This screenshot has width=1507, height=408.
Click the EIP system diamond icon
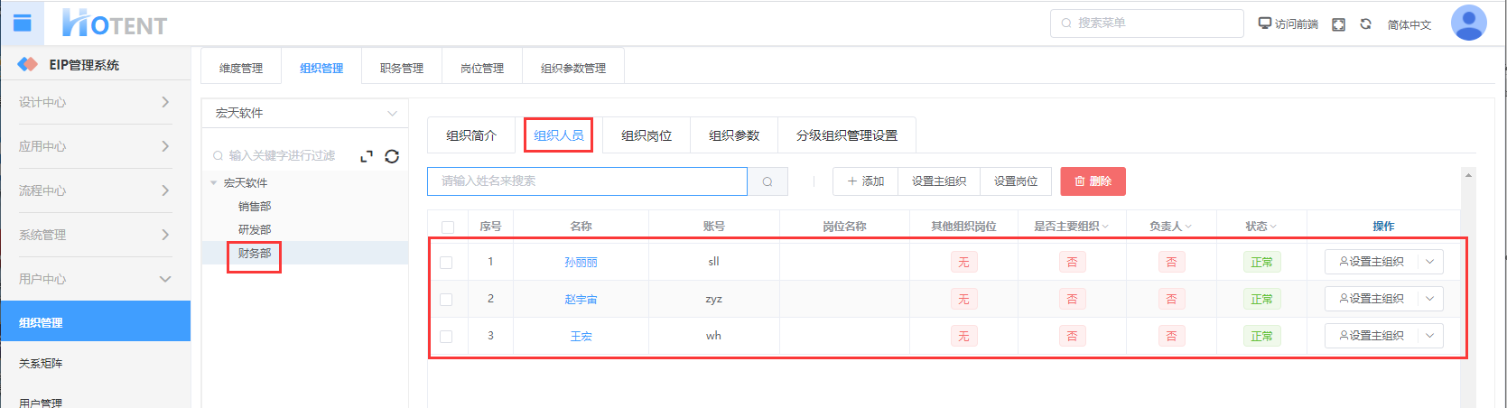tap(28, 64)
